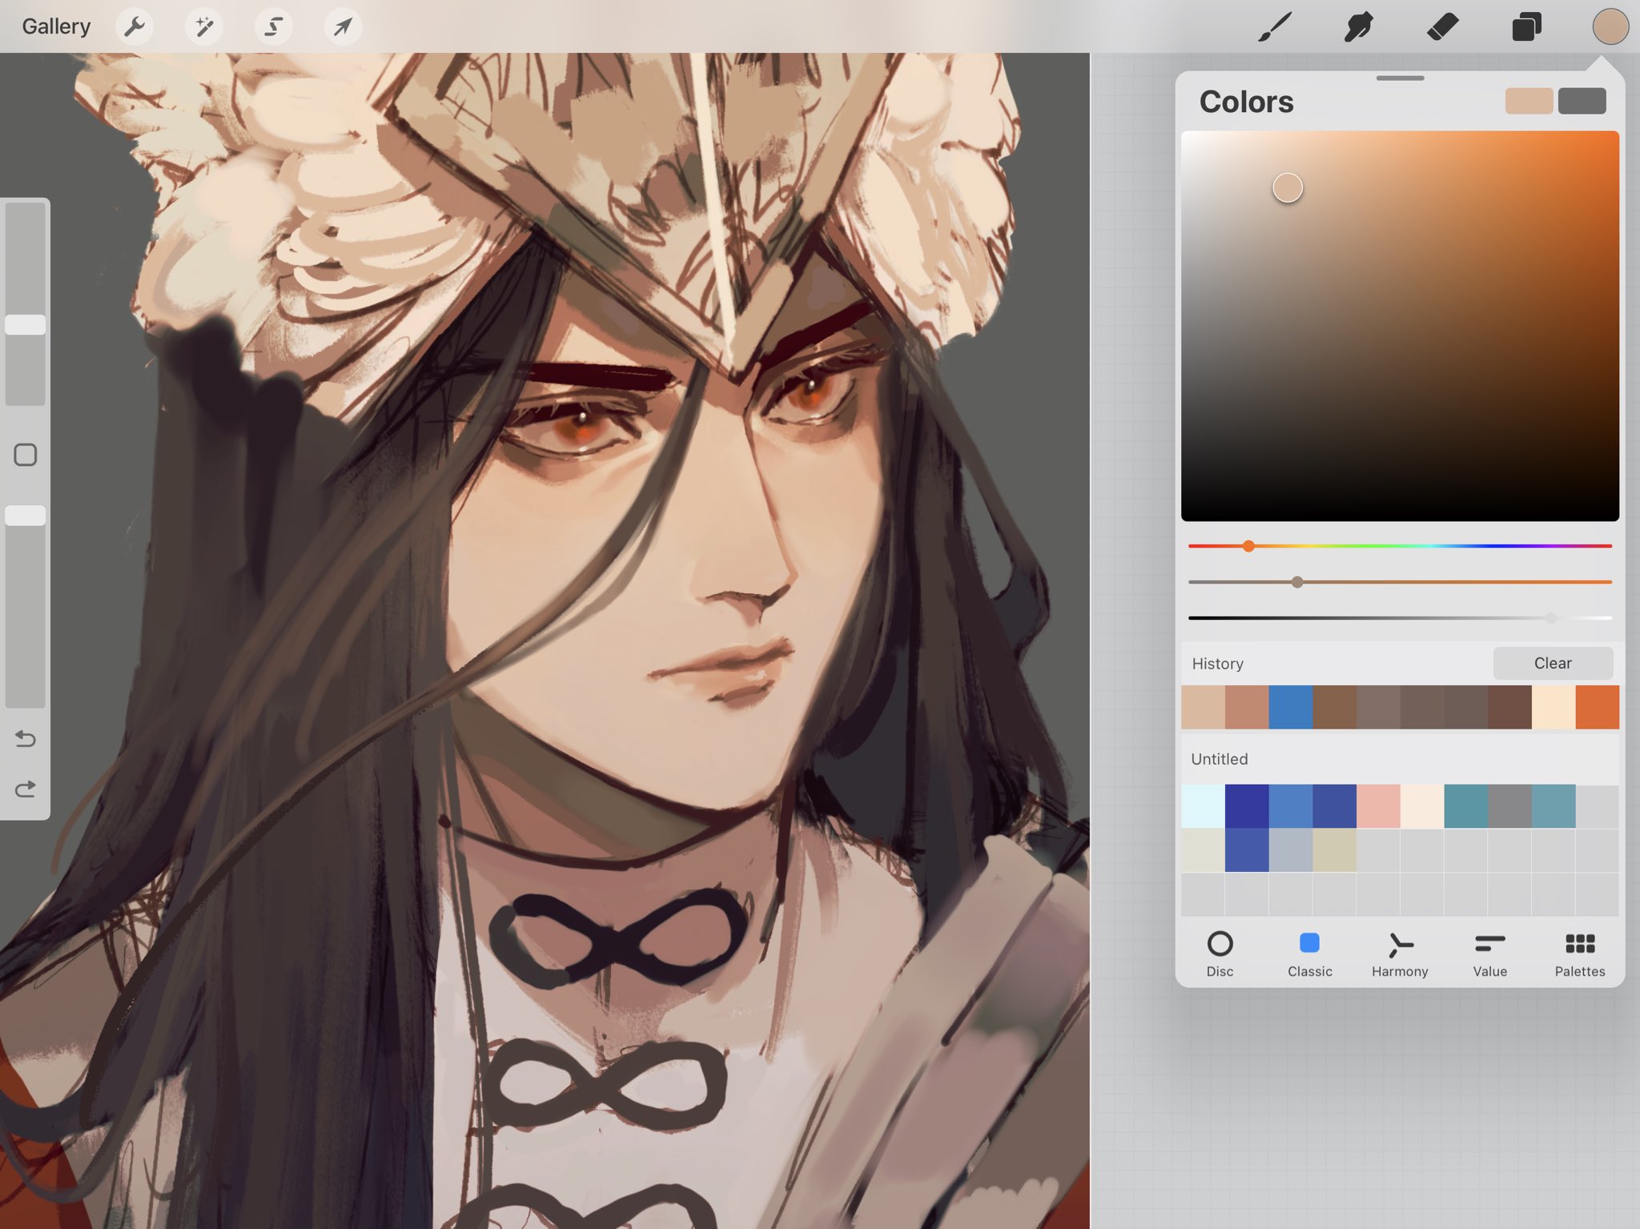Tap the brush size slider handle
The height and width of the screenshot is (1229, 1640).
[26, 324]
